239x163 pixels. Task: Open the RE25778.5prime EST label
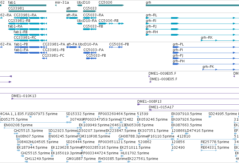[x=215, y=142]
